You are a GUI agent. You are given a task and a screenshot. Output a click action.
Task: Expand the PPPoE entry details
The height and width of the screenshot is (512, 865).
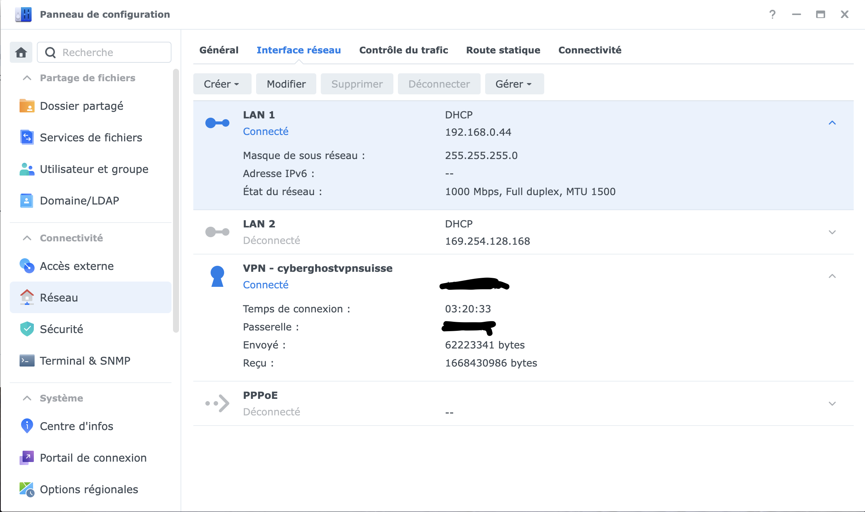click(832, 404)
